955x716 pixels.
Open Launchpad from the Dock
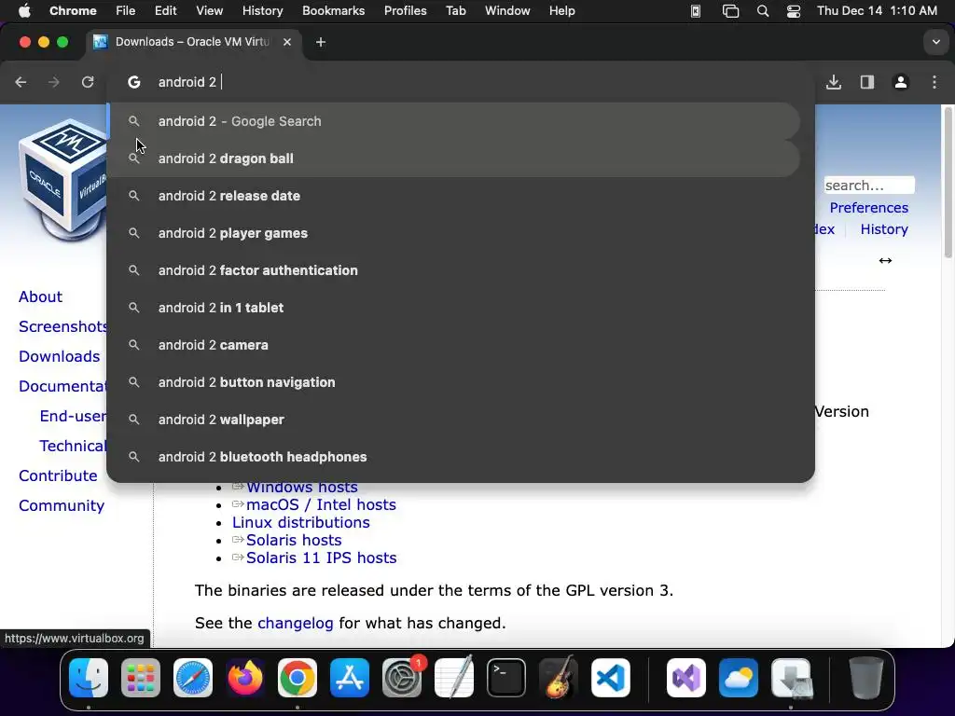(141, 678)
